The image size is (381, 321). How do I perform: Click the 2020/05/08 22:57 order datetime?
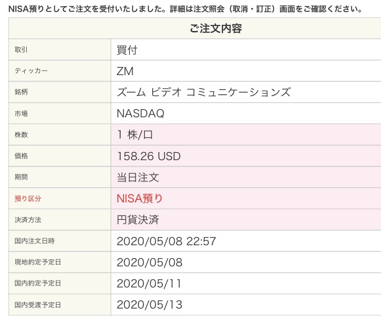[166, 241]
